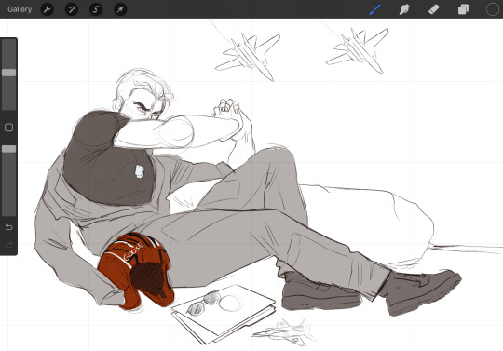Click the brush size slider handle

click(x=9, y=73)
